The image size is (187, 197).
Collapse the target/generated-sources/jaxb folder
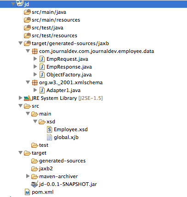click(x=20, y=43)
